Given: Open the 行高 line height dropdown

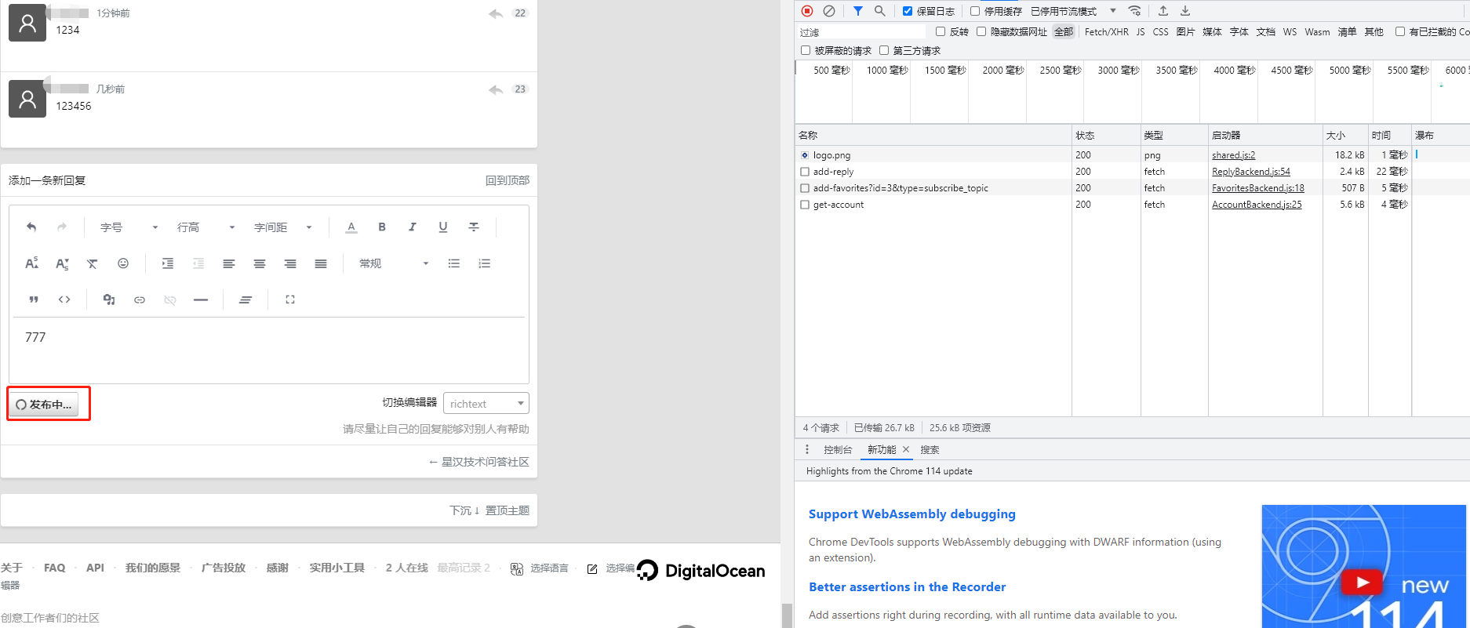Looking at the screenshot, I should [206, 227].
